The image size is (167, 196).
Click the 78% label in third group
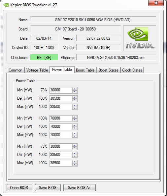(x=44, y=146)
